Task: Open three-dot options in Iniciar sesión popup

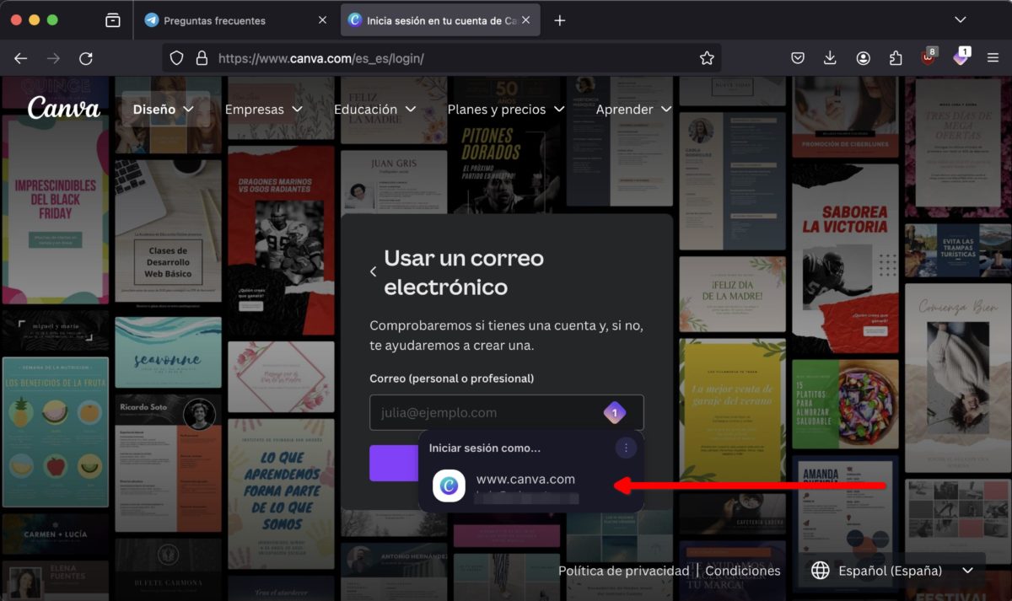Action: point(625,448)
